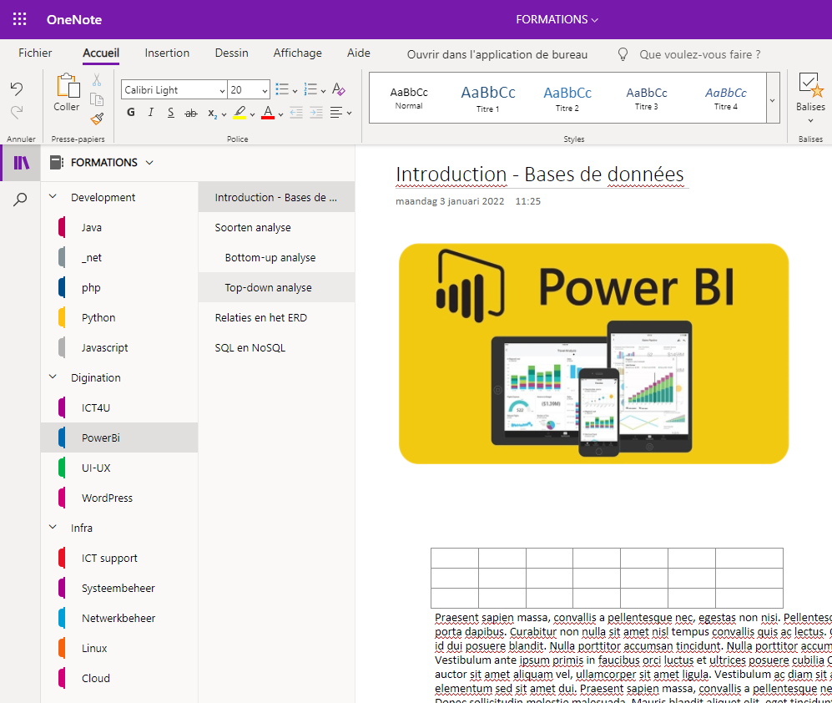
Task: Insert a numbered list
Action: pyautogui.click(x=310, y=89)
